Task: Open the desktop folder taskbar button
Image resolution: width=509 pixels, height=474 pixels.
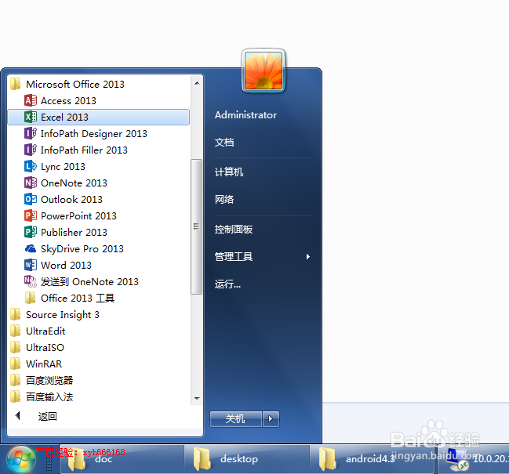Action: click(x=247, y=459)
